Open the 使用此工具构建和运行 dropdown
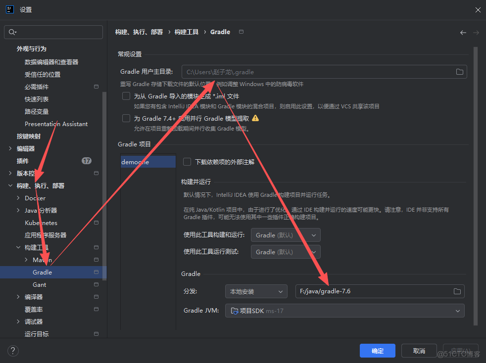Viewport: 486px width, 363px height. pyautogui.click(x=286, y=235)
